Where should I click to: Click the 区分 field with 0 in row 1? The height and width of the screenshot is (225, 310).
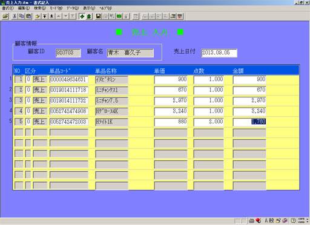pyautogui.click(x=28, y=79)
